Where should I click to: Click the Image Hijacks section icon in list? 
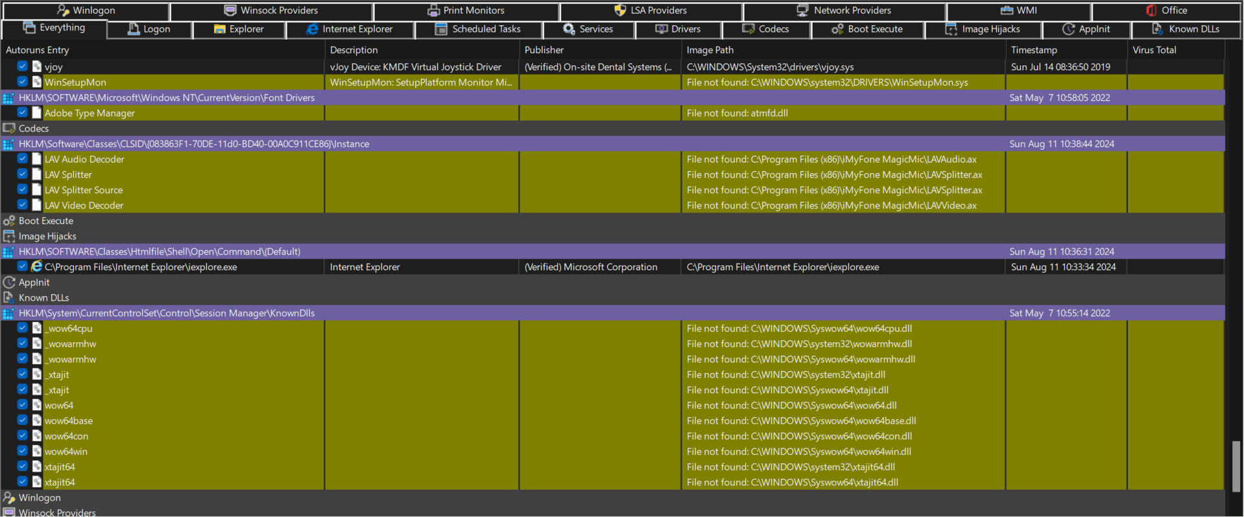click(x=9, y=236)
